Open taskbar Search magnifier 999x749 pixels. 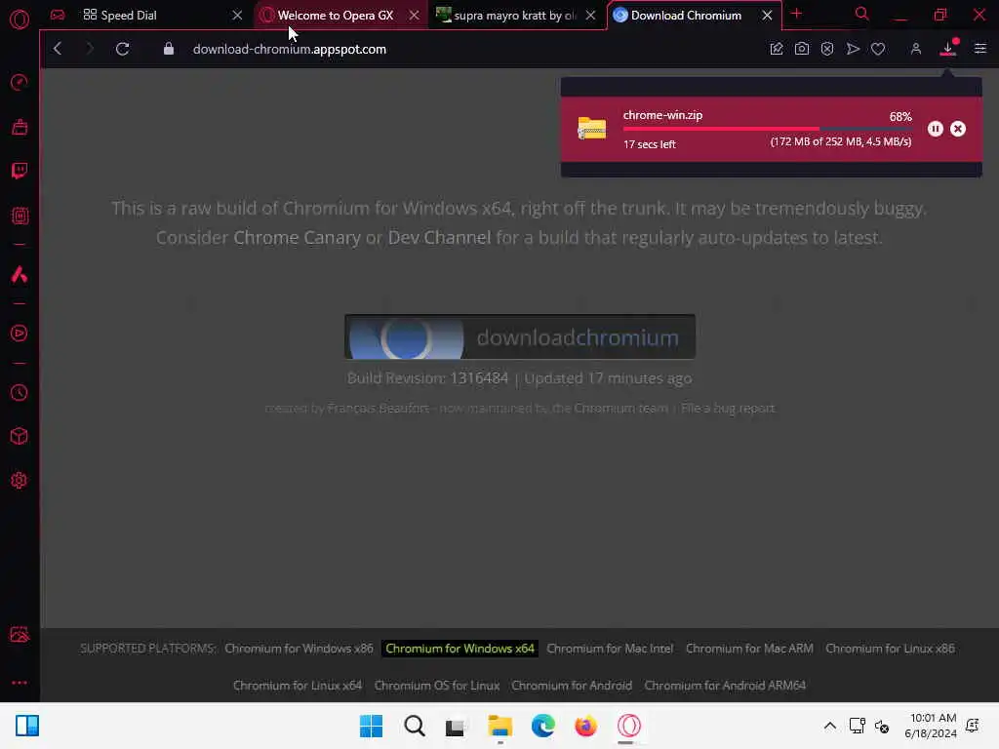414,726
